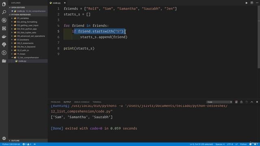The image size is (260, 146).
Task: Close code.py in Open Editors list
Action: click(12, 11)
